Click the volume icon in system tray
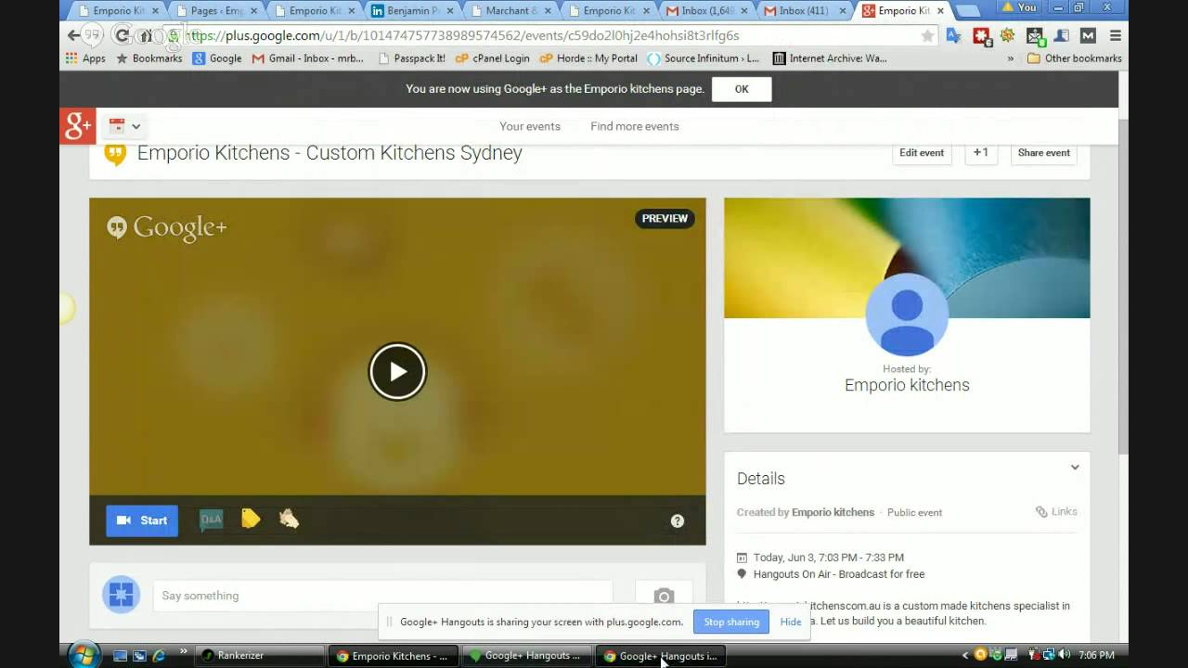 1064,655
